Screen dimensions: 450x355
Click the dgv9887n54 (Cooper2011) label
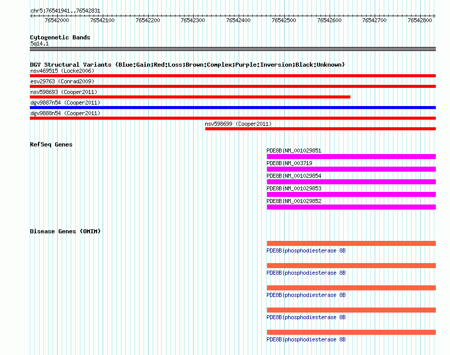click(65, 103)
